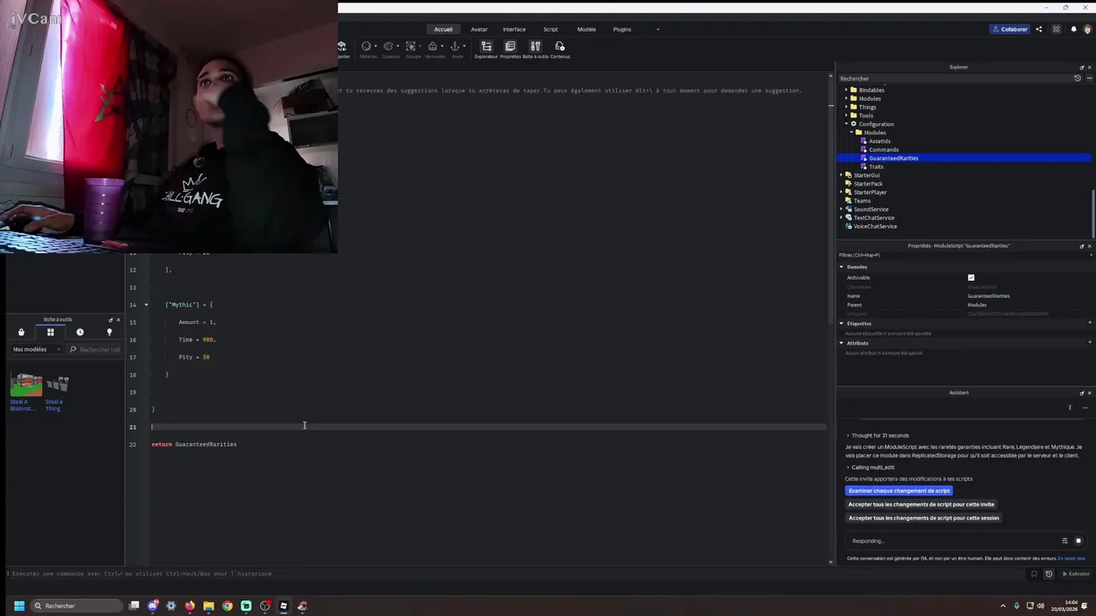The height and width of the screenshot is (616, 1096).
Task: Open the toolbox lightbulb tab
Action: (x=109, y=332)
